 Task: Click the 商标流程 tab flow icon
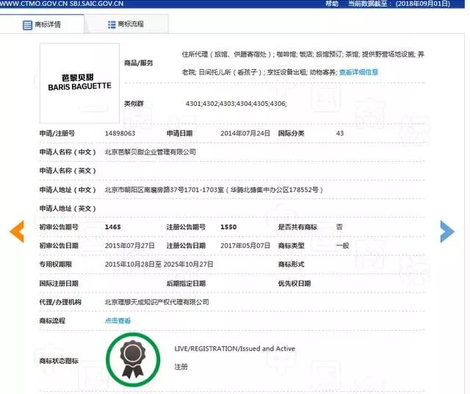pos(112,24)
